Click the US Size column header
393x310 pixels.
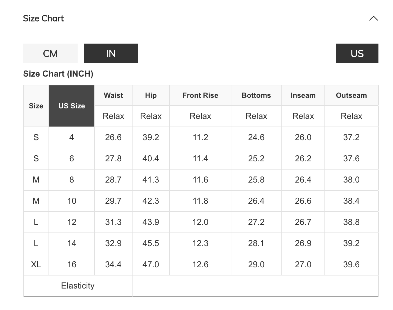click(72, 106)
